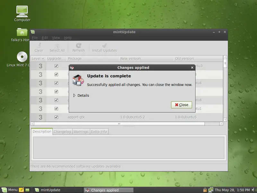Image resolution: width=257 pixels, height=193 pixels.
Task: Click the Close button in Changes applied dialog
Action: click(182, 105)
